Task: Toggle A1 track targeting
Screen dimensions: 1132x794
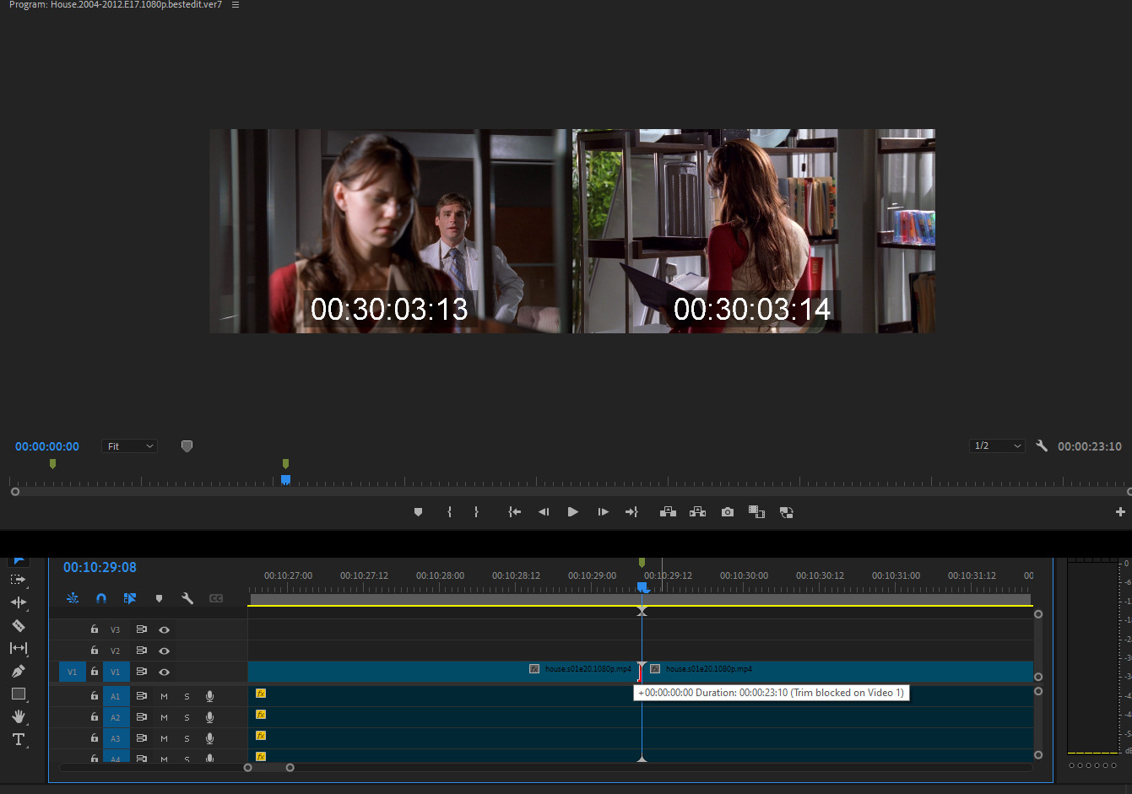Action: [x=116, y=696]
